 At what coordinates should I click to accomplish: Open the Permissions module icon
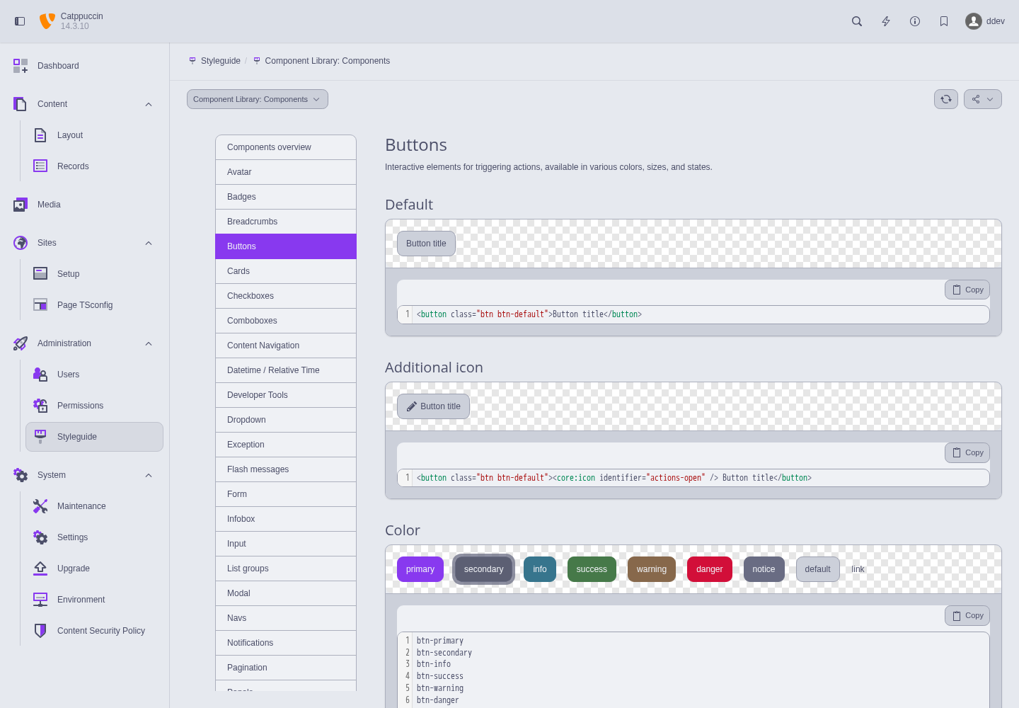click(40, 406)
